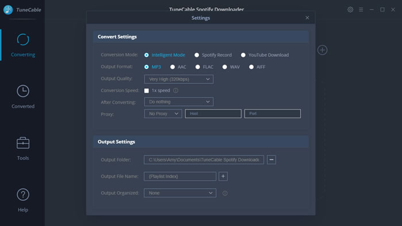
Task: Choose MP3 output format
Action: (146, 67)
